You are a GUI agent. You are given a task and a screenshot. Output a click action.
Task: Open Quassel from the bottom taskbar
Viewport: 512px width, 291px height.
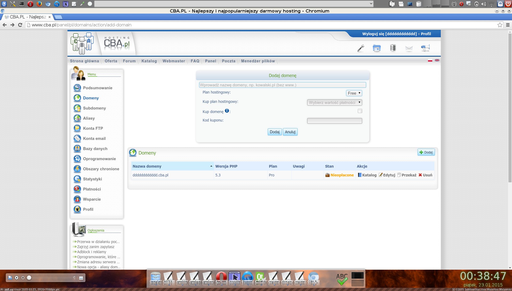[247, 278]
